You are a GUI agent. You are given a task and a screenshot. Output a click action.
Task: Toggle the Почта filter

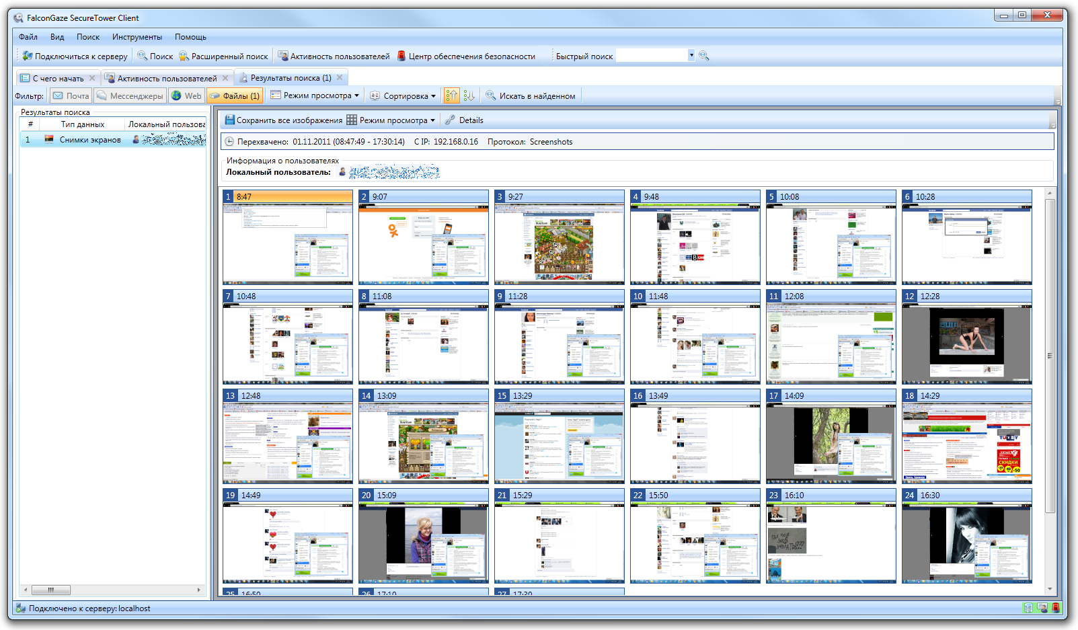(x=71, y=96)
